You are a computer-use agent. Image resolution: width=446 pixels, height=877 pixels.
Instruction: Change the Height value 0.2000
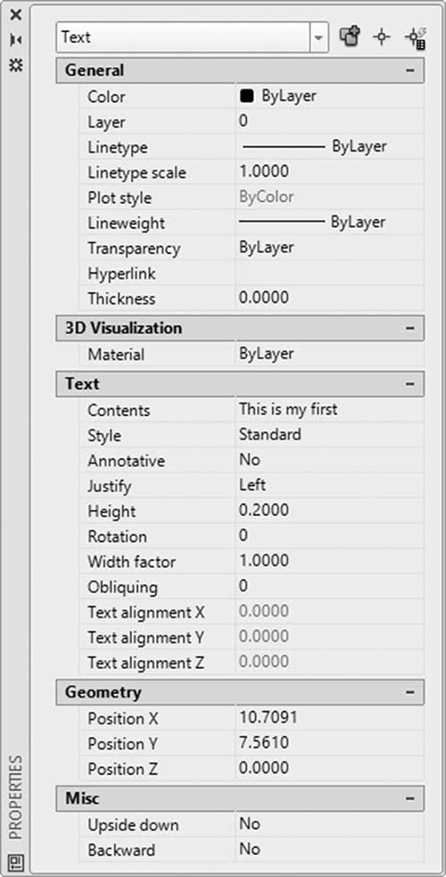pos(330,510)
